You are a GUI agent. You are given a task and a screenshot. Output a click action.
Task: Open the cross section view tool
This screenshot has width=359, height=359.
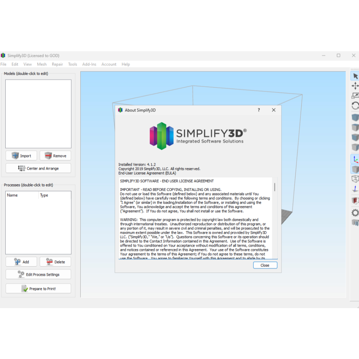355,201
